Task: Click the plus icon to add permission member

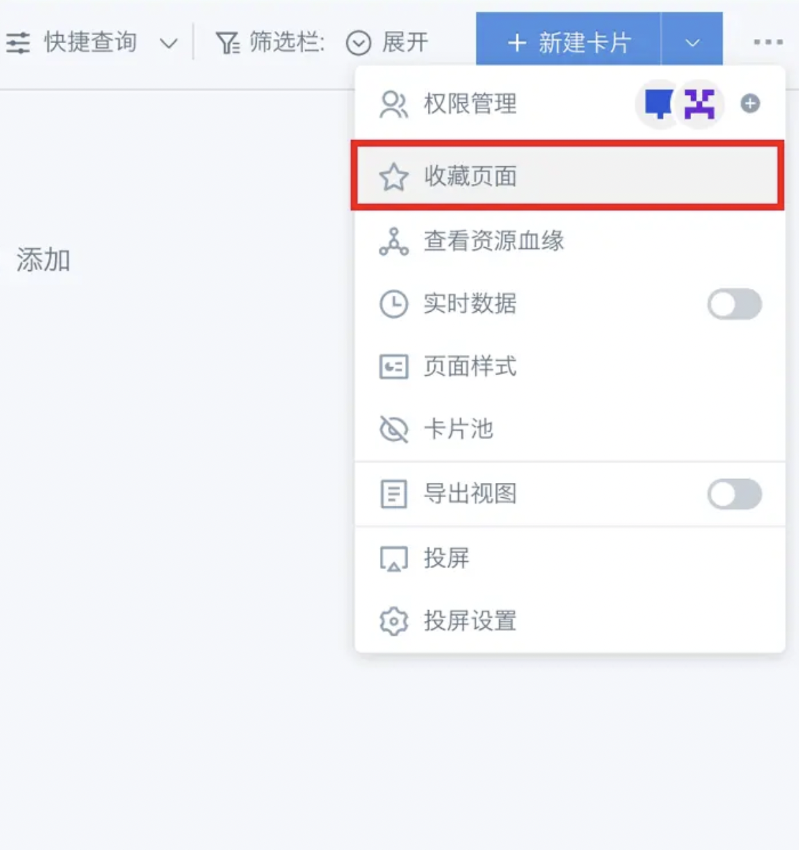Action: click(750, 104)
